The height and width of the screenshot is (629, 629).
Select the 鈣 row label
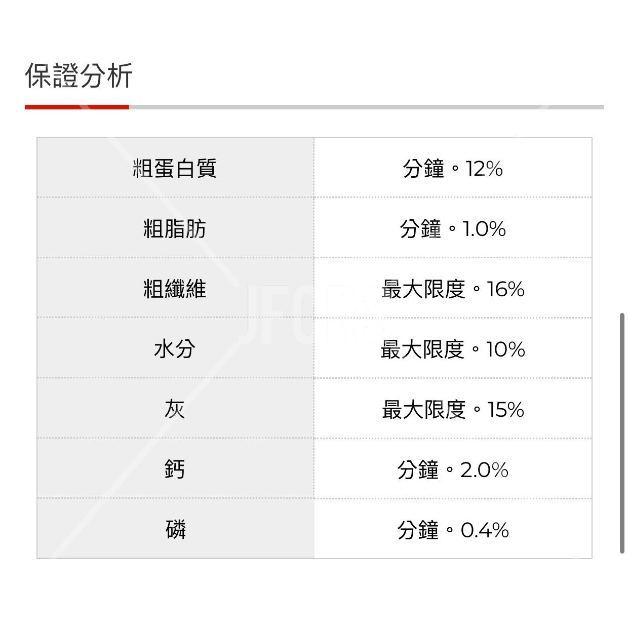[x=175, y=469]
